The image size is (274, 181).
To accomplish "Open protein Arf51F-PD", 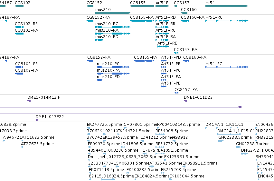I will coord(164,61).
